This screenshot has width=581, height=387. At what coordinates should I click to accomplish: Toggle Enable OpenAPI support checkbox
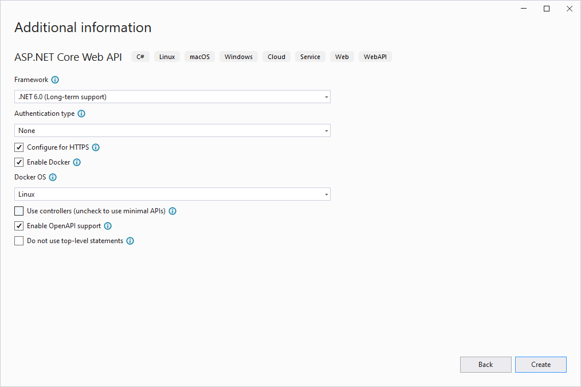(19, 226)
